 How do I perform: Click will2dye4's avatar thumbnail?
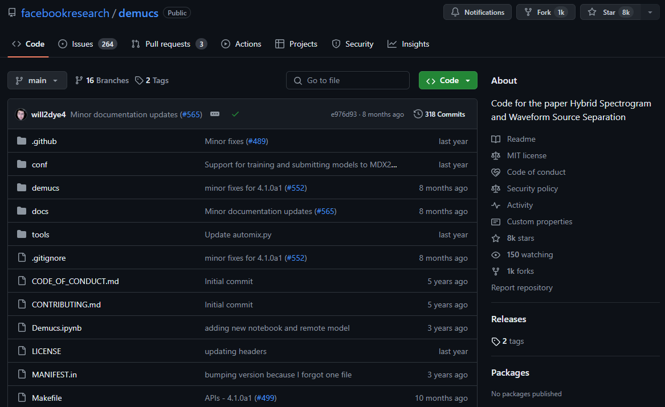(x=21, y=114)
